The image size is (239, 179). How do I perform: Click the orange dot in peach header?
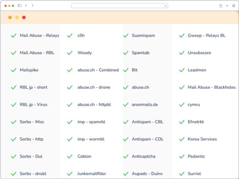pyautogui.click(x=10, y=18)
